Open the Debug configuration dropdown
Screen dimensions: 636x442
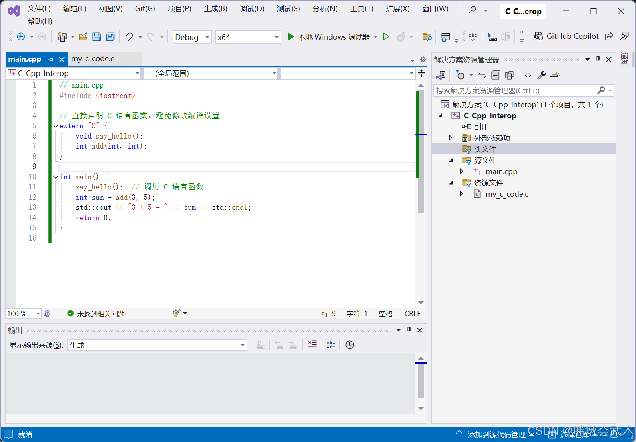pyautogui.click(x=192, y=37)
